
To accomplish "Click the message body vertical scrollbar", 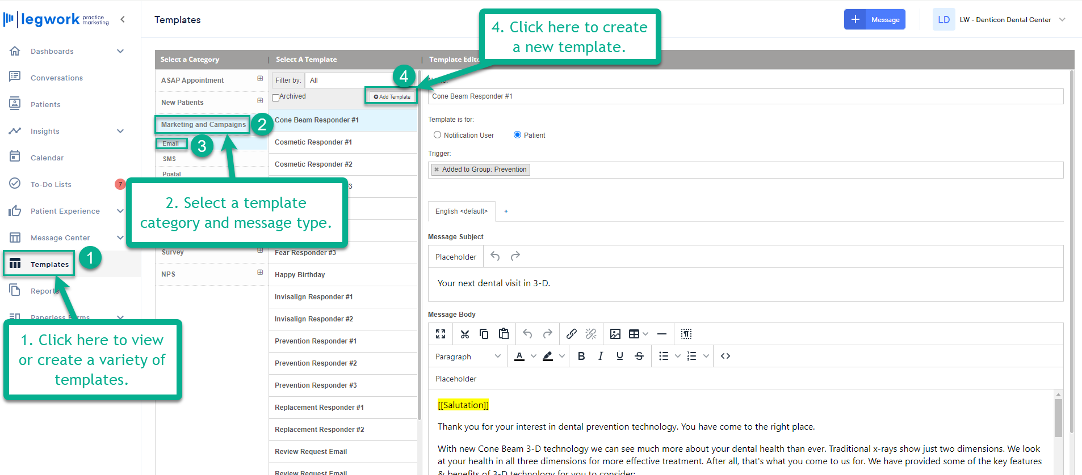I will coord(1058,418).
